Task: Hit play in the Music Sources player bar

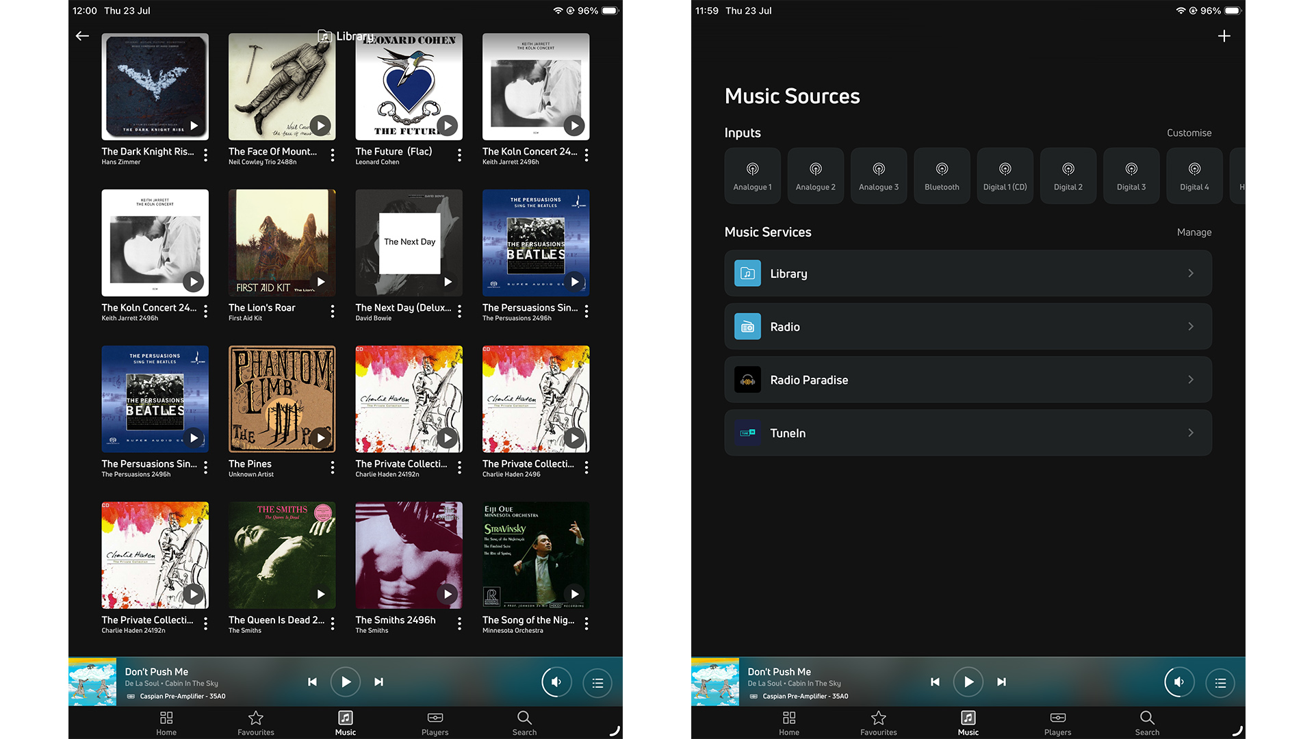Action: tap(968, 682)
